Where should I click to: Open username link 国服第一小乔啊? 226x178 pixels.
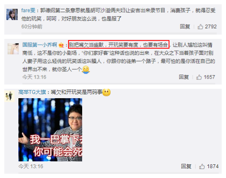click(x=40, y=45)
